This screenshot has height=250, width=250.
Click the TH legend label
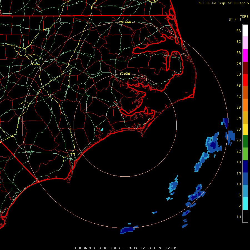point(239,217)
